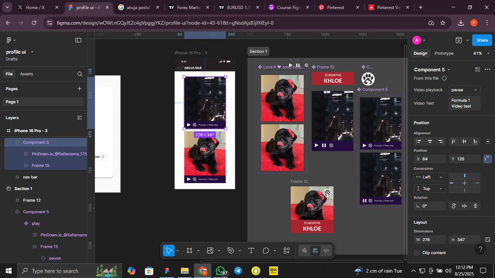Open Pinterest browser tab
Screen dimensions: 495x278
339,7
